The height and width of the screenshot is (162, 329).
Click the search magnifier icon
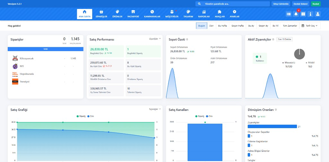(x=199, y=4)
